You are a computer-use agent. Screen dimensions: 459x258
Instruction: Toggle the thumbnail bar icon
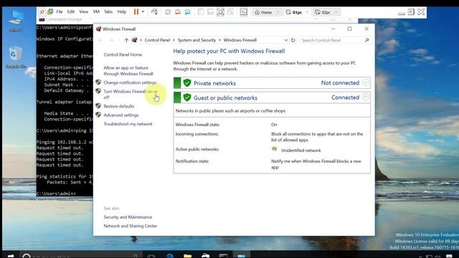pos(210,12)
